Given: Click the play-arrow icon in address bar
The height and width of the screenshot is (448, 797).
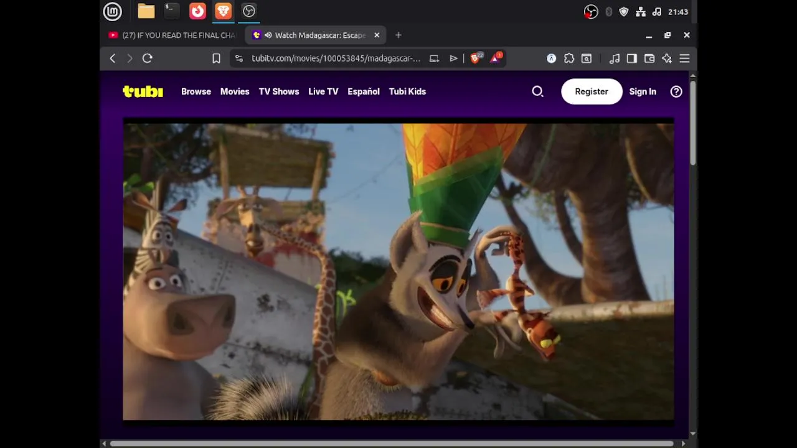Looking at the screenshot, I should click(x=453, y=58).
